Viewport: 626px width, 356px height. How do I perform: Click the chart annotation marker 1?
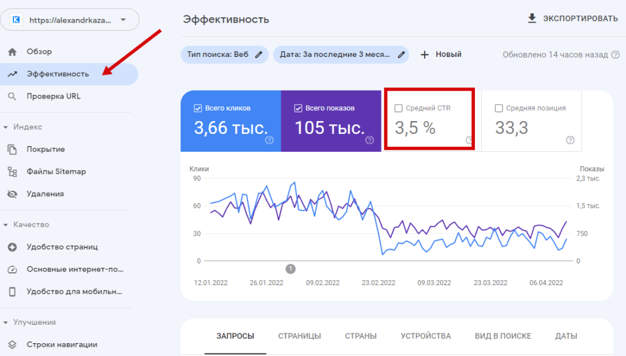click(290, 269)
